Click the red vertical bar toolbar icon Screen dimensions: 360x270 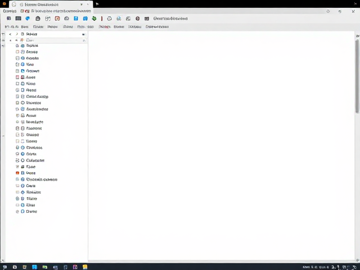coord(102,19)
